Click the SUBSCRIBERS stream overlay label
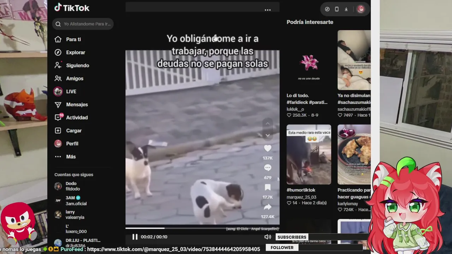Image resolution: width=452 pixels, height=254 pixels. point(292,237)
